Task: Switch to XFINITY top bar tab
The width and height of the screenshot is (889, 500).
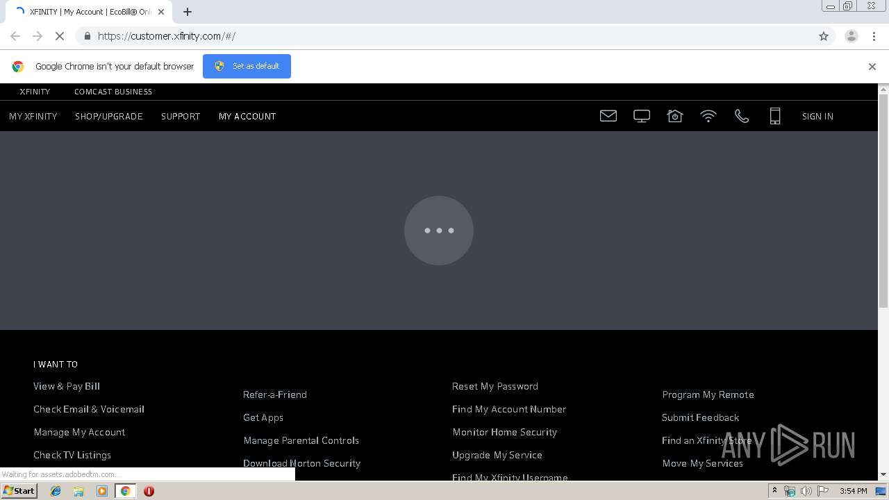Action: (x=35, y=92)
